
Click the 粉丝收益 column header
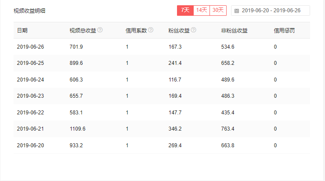179,31
